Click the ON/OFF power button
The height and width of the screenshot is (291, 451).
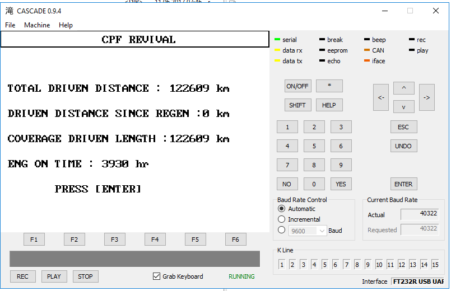point(297,86)
